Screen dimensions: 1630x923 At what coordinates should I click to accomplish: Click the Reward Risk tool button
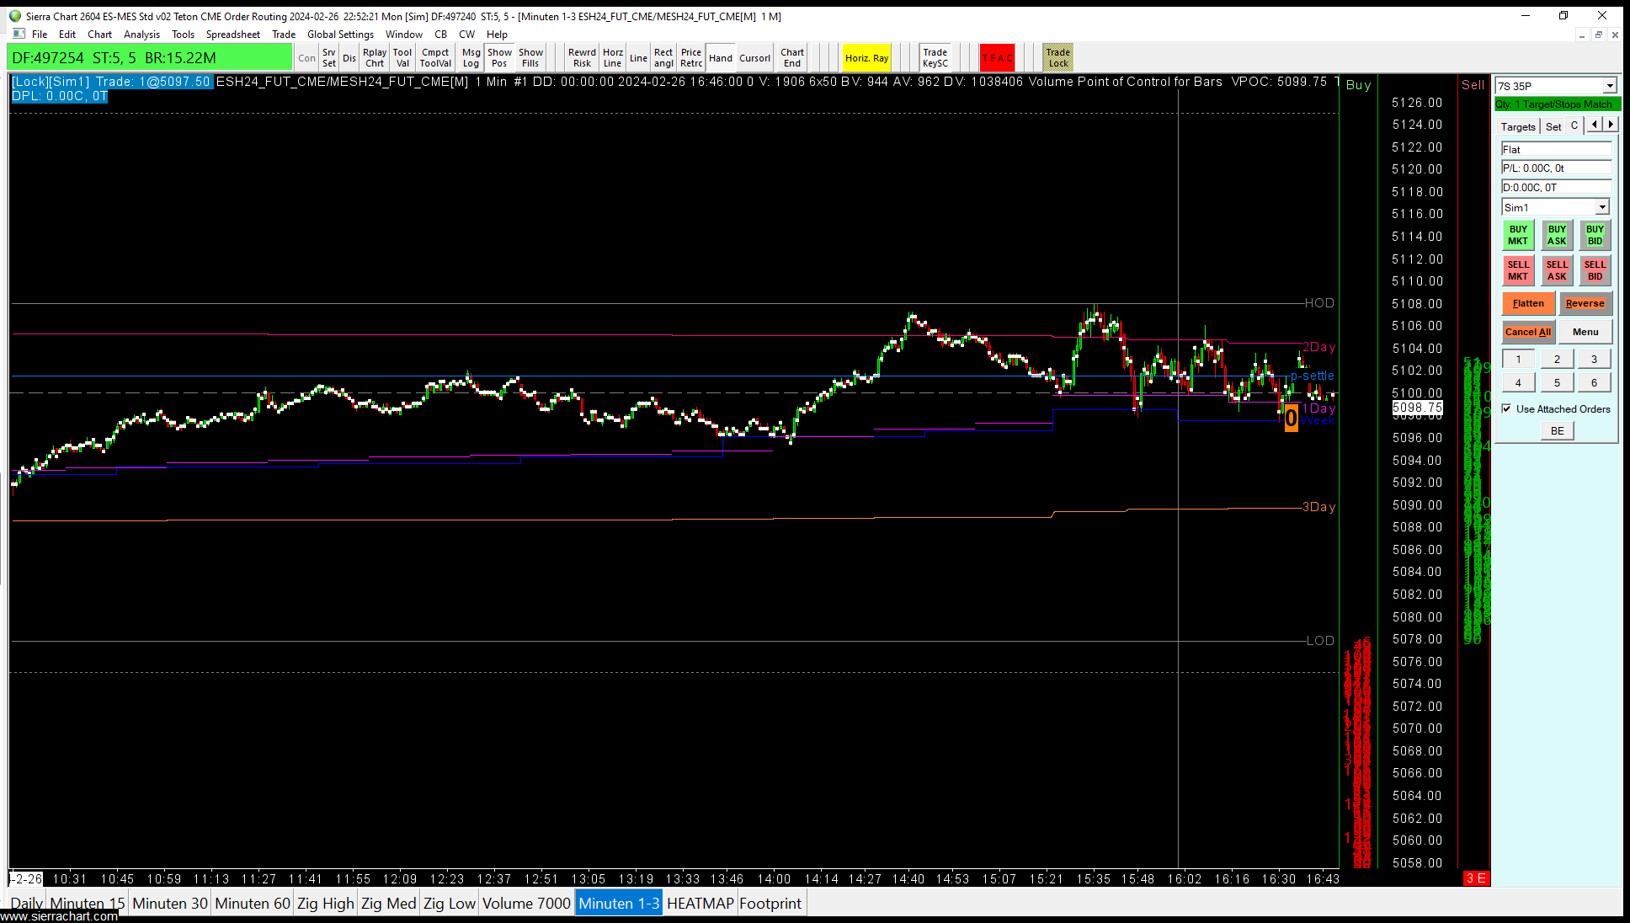[582, 57]
